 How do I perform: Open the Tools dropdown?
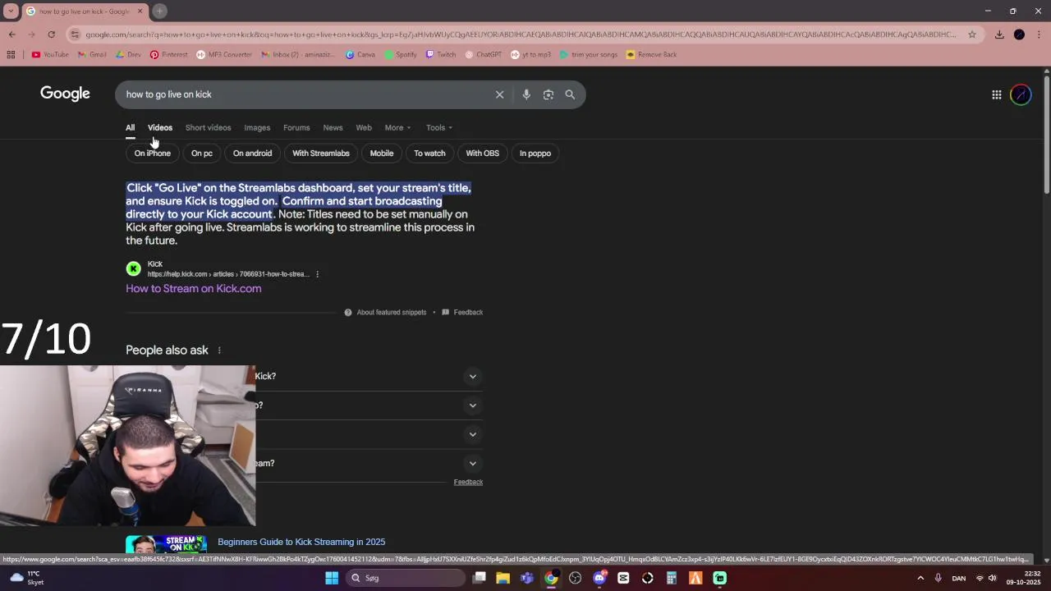point(439,127)
